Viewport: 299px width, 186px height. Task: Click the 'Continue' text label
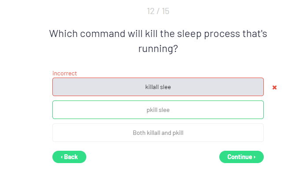click(240, 157)
